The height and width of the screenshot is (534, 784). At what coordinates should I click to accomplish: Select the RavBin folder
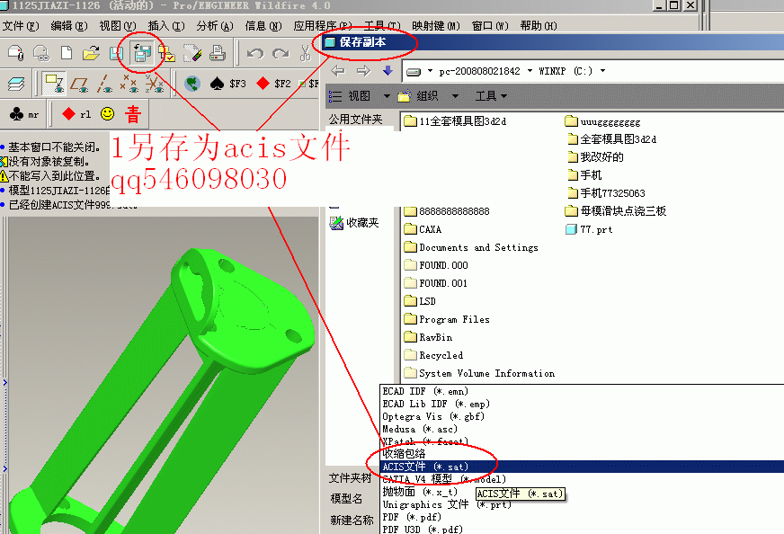[x=428, y=337]
